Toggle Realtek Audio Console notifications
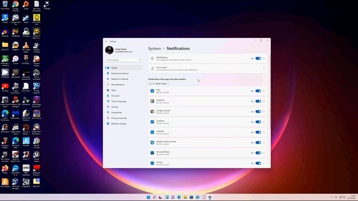Image resolution: width=358 pixels, height=201 pixels. pos(258,142)
